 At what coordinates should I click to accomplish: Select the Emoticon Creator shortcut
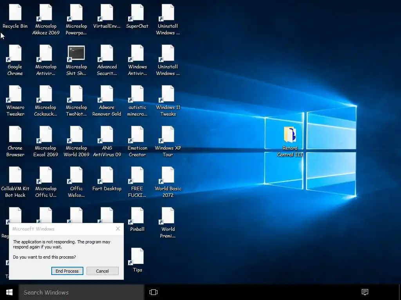[x=137, y=141]
